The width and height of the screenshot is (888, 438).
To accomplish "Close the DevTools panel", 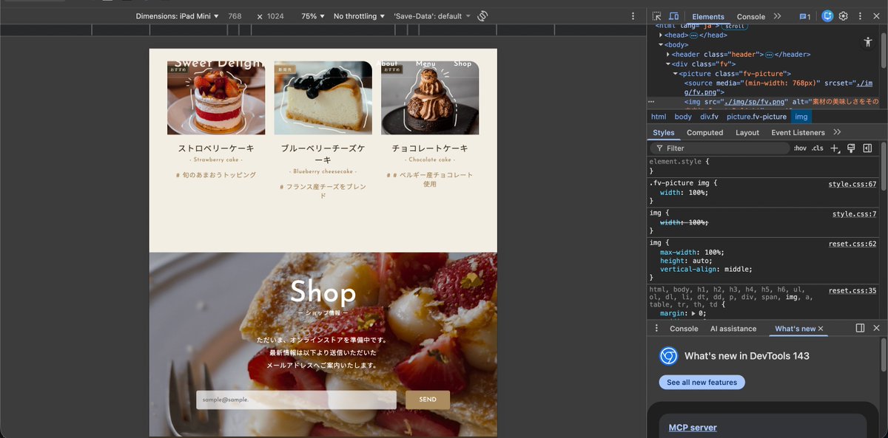I will coord(876,16).
